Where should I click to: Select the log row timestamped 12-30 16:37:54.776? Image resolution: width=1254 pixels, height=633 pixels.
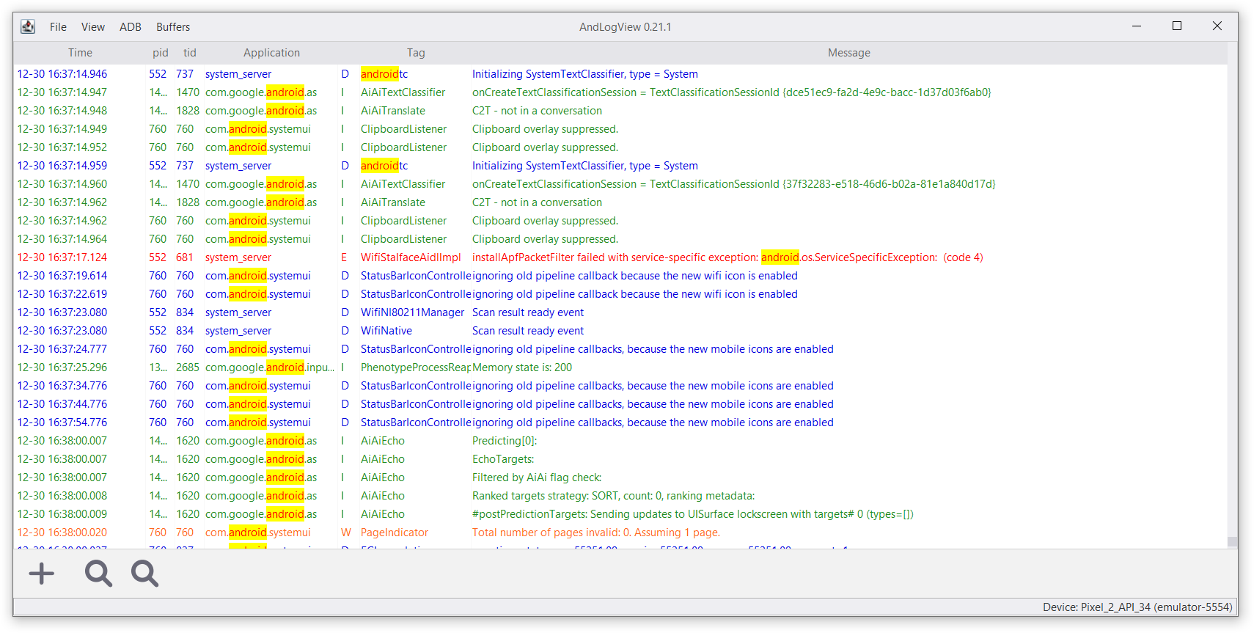tap(620, 422)
